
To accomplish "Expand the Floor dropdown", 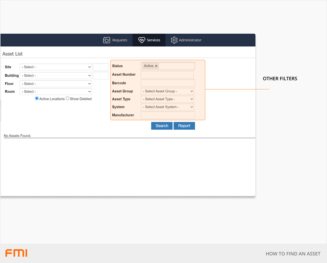I will (x=56, y=84).
